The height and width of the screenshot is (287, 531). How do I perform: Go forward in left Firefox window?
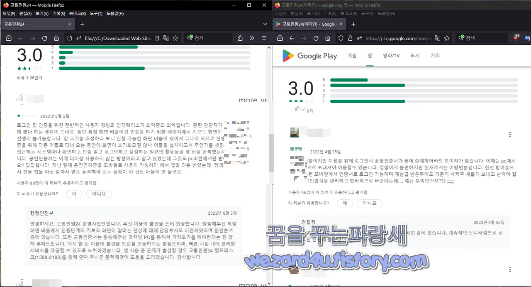coord(32,38)
